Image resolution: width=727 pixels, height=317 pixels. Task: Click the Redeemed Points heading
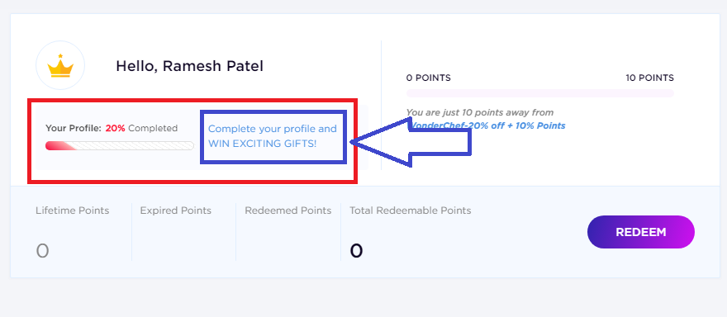pyautogui.click(x=288, y=211)
